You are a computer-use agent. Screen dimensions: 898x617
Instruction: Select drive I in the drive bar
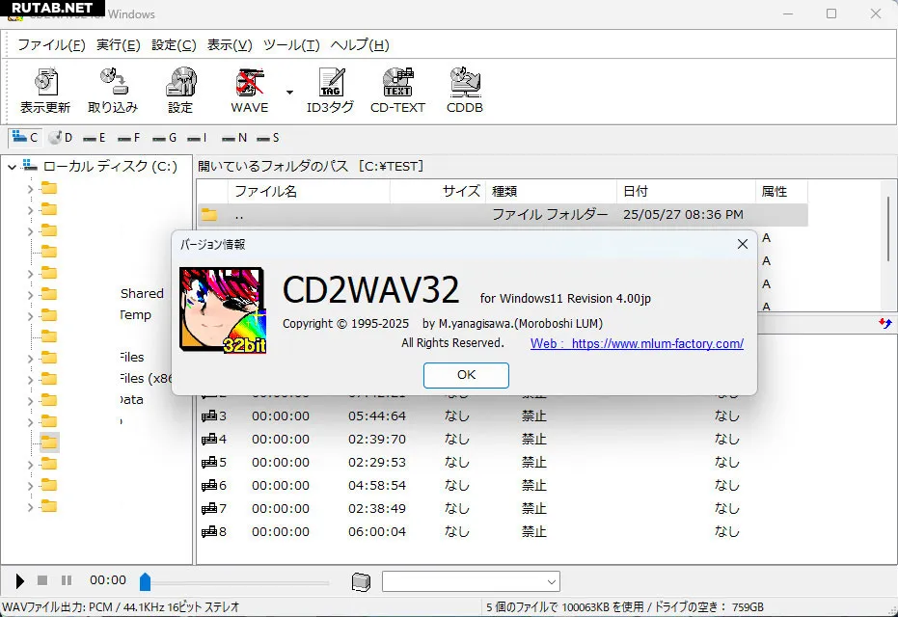(197, 137)
